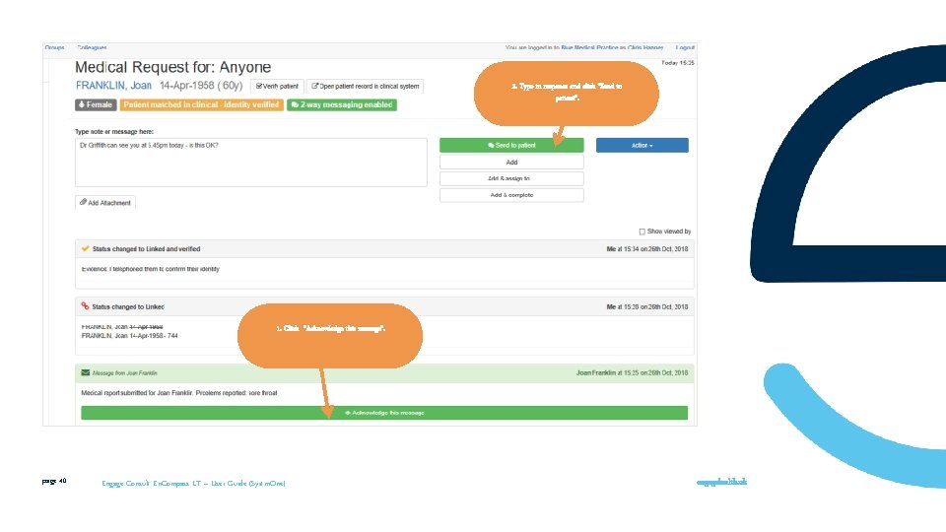Click the Acknowledge this message button

(x=384, y=413)
